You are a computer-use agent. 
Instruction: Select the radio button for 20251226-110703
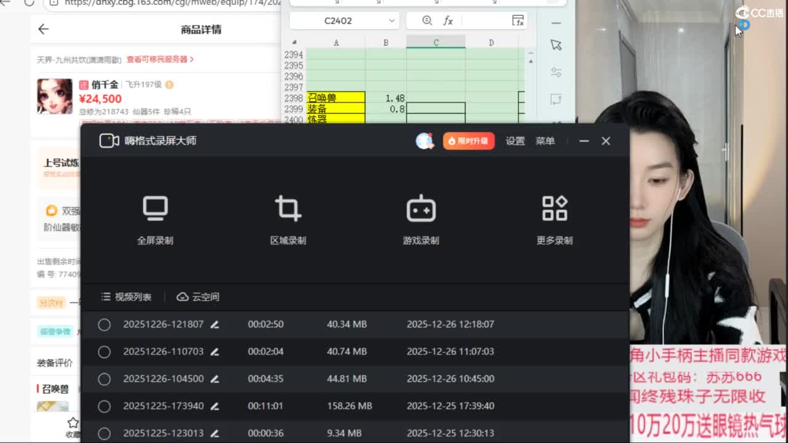click(x=104, y=352)
